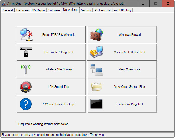The height and width of the screenshot is (138, 175).
Task: Open the General tab
Action: (8, 10)
